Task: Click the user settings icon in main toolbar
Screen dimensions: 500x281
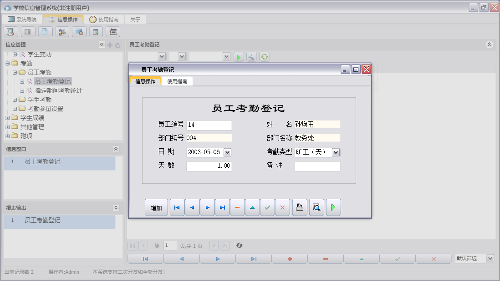Action: click(62, 32)
